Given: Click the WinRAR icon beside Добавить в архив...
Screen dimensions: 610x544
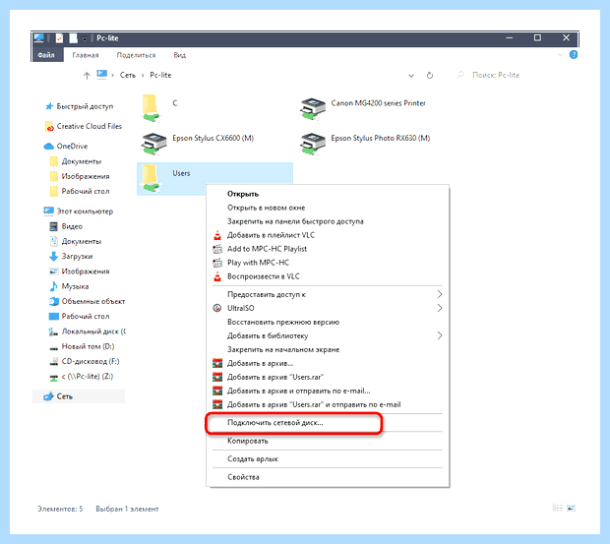Looking at the screenshot, I should point(217,363).
